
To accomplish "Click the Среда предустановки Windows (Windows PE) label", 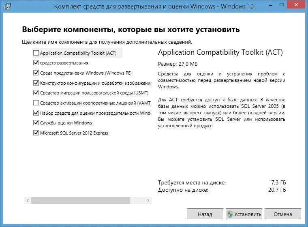I will click(86, 73).
